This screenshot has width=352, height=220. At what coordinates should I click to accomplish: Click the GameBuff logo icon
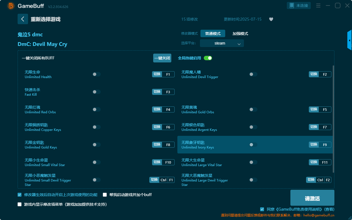(11, 6)
